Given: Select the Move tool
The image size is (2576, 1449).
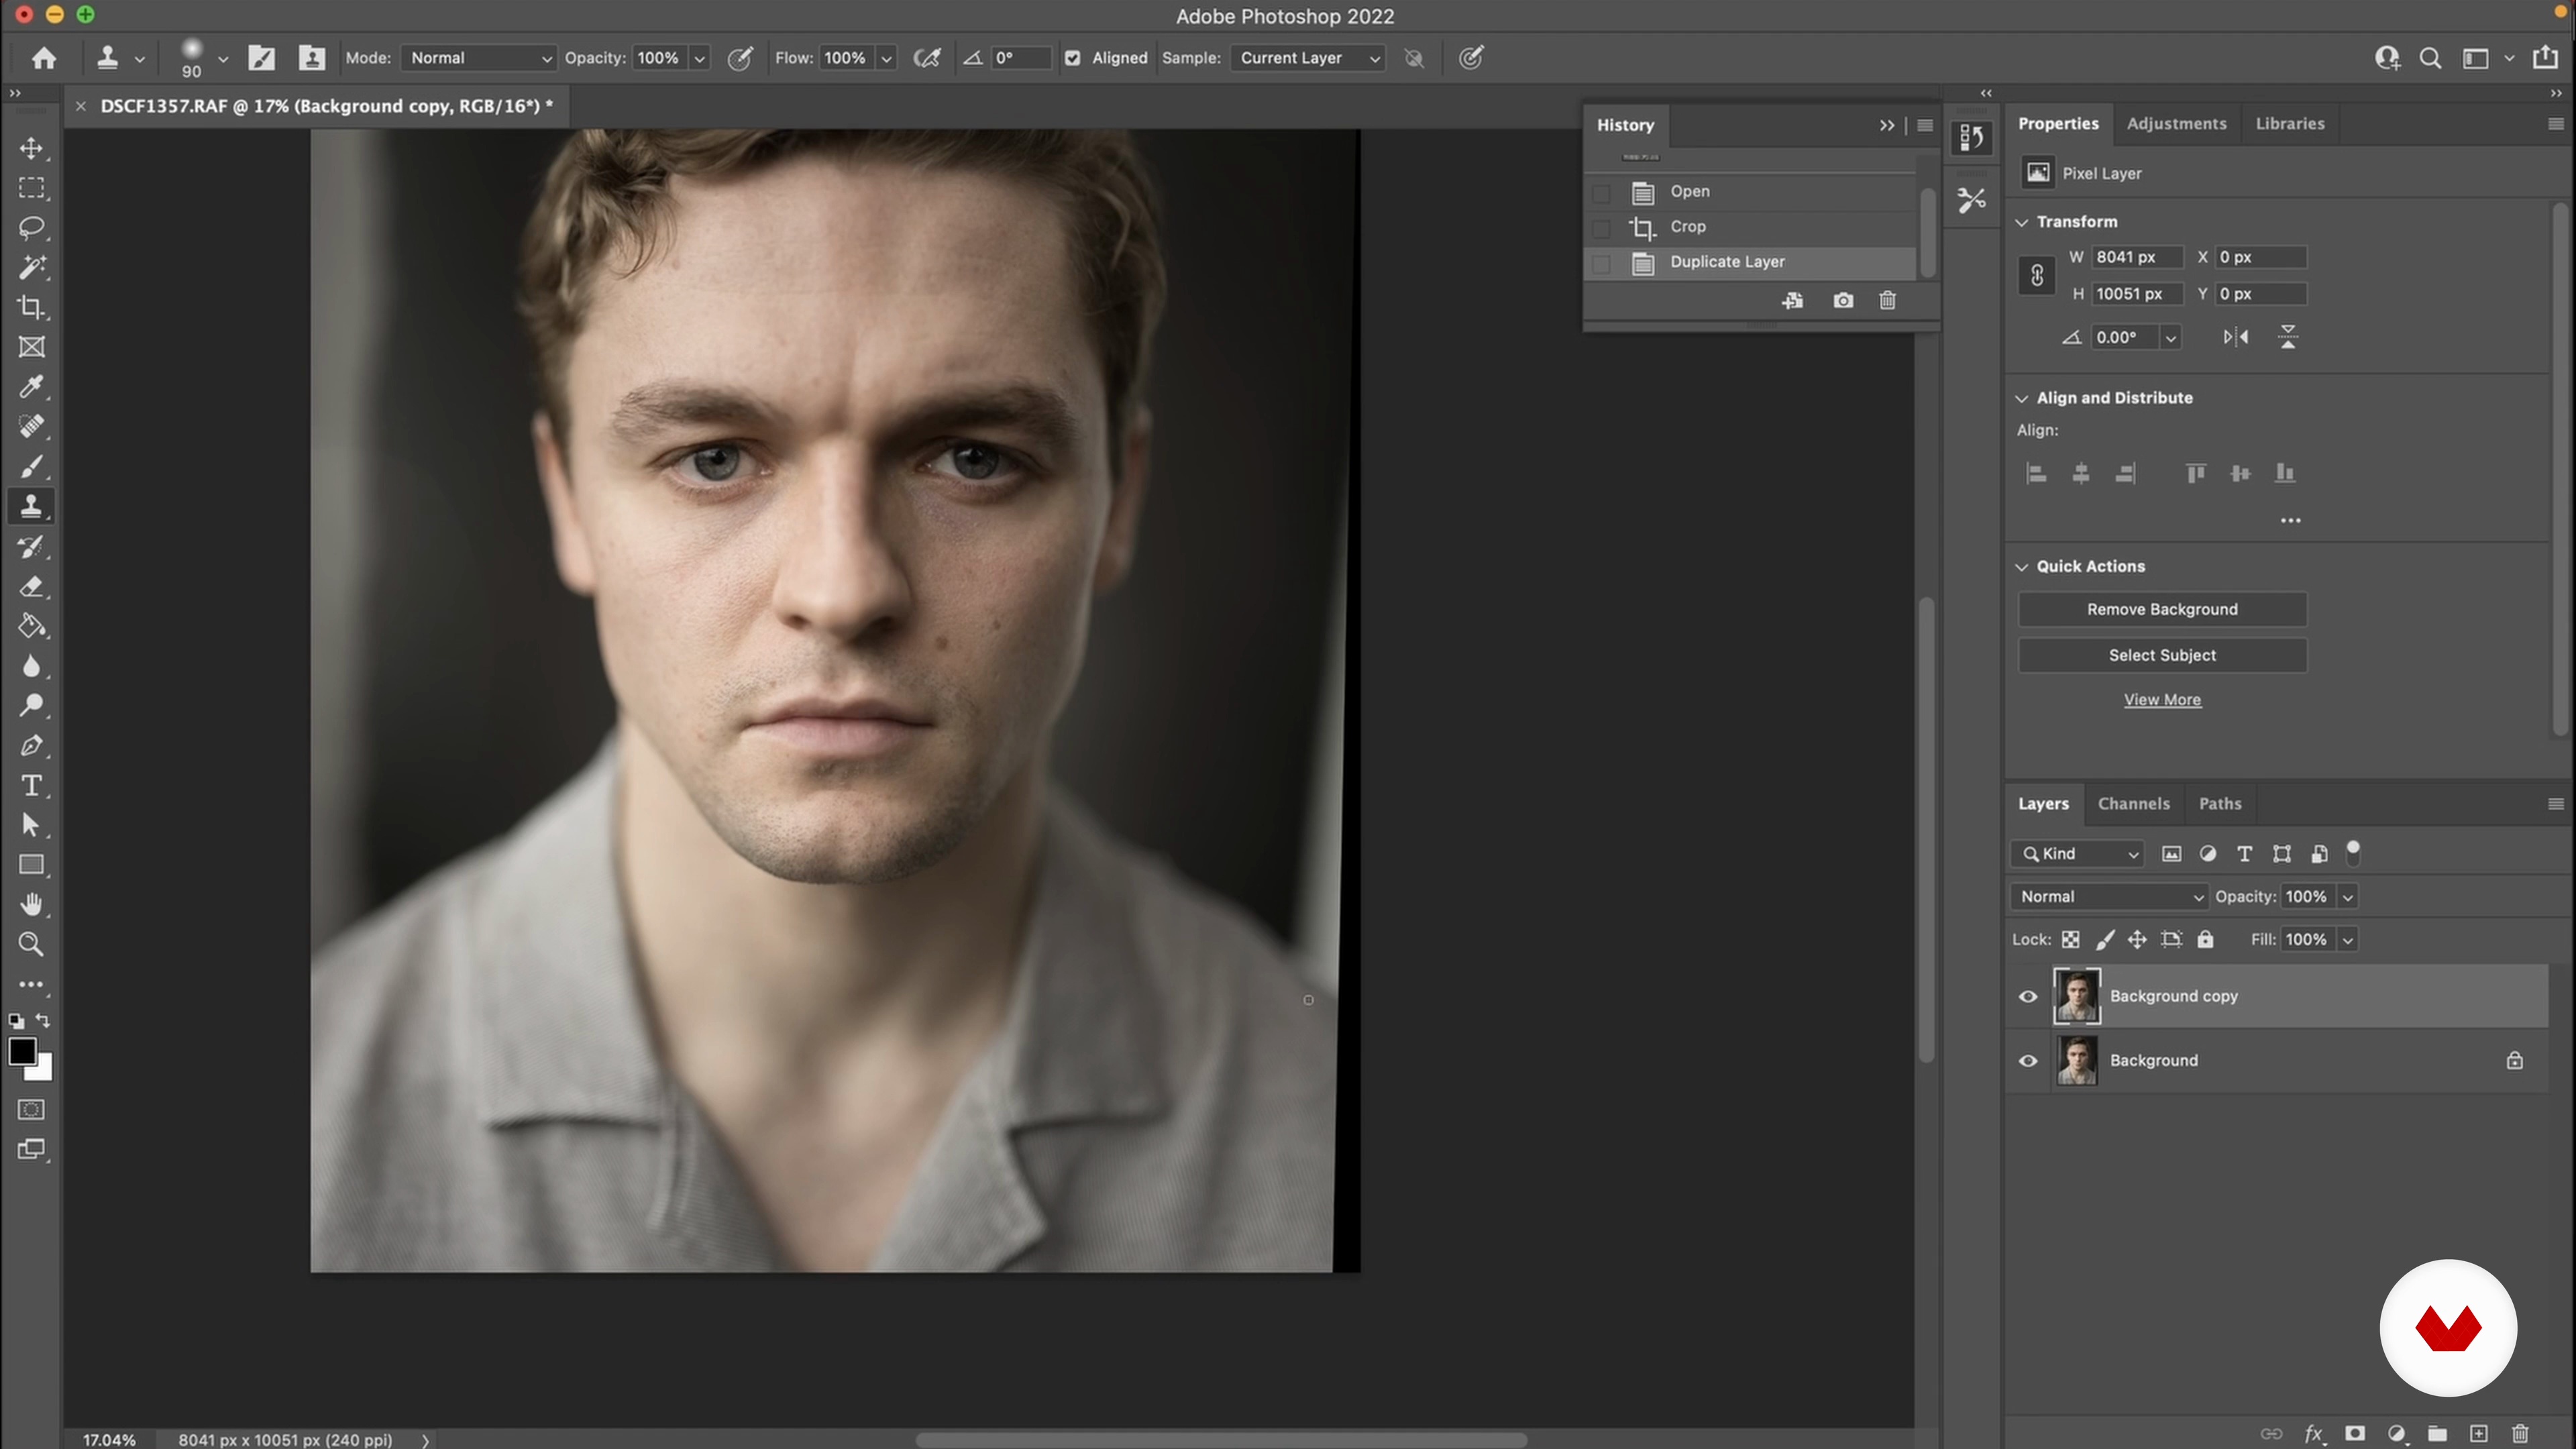Looking at the screenshot, I should 31,148.
